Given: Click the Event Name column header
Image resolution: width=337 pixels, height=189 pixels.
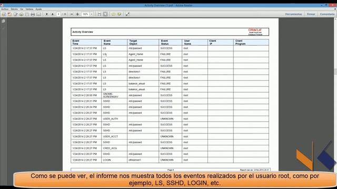Looking at the screenshot, I should tap(114, 42).
